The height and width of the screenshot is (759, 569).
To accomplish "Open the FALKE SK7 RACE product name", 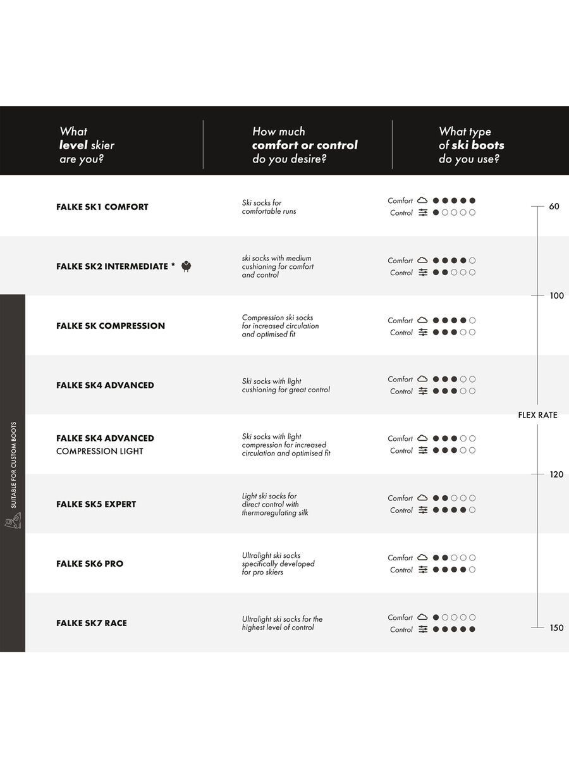I will click(x=92, y=623).
